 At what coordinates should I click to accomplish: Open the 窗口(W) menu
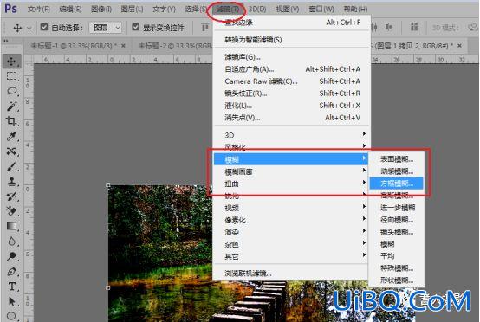coord(321,10)
